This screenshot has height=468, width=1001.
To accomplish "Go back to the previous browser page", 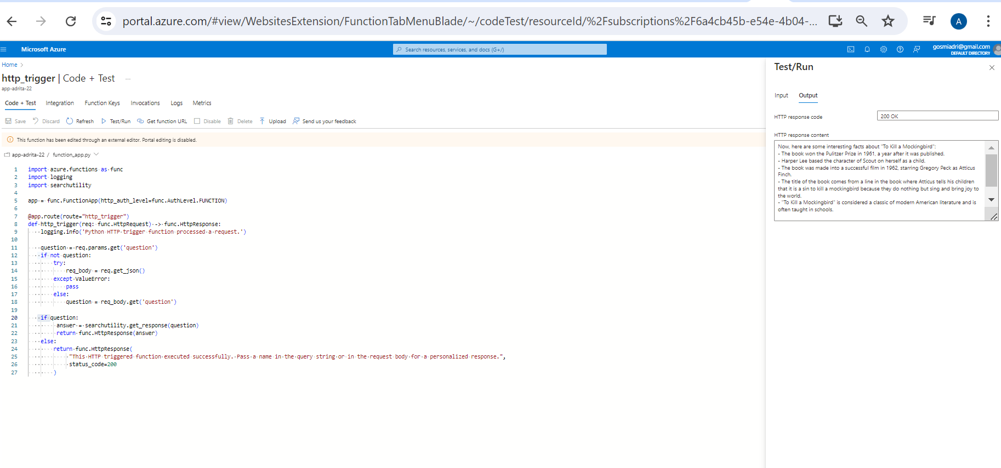I will pos(12,21).
